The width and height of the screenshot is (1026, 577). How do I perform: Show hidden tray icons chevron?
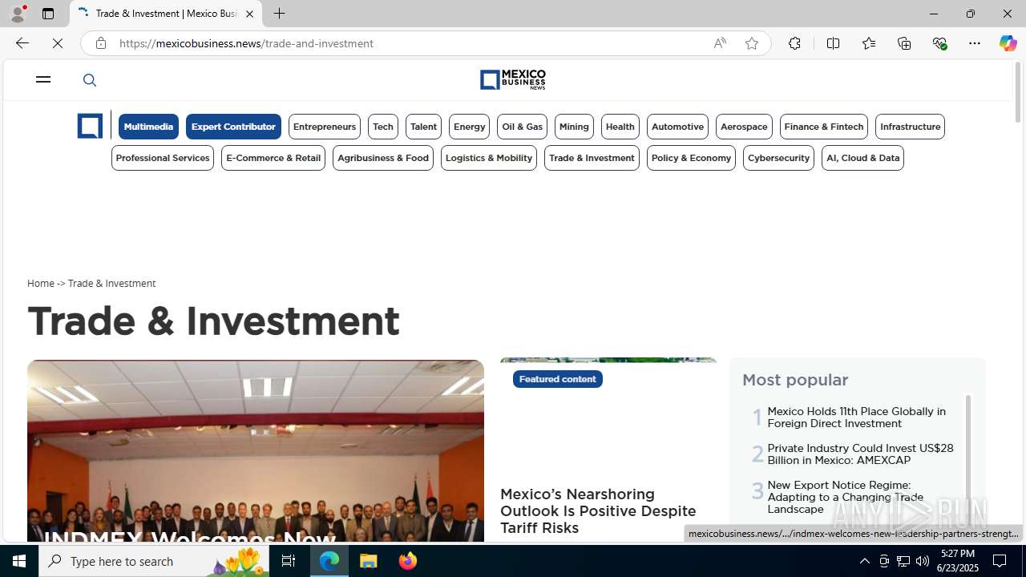[864, 561]
